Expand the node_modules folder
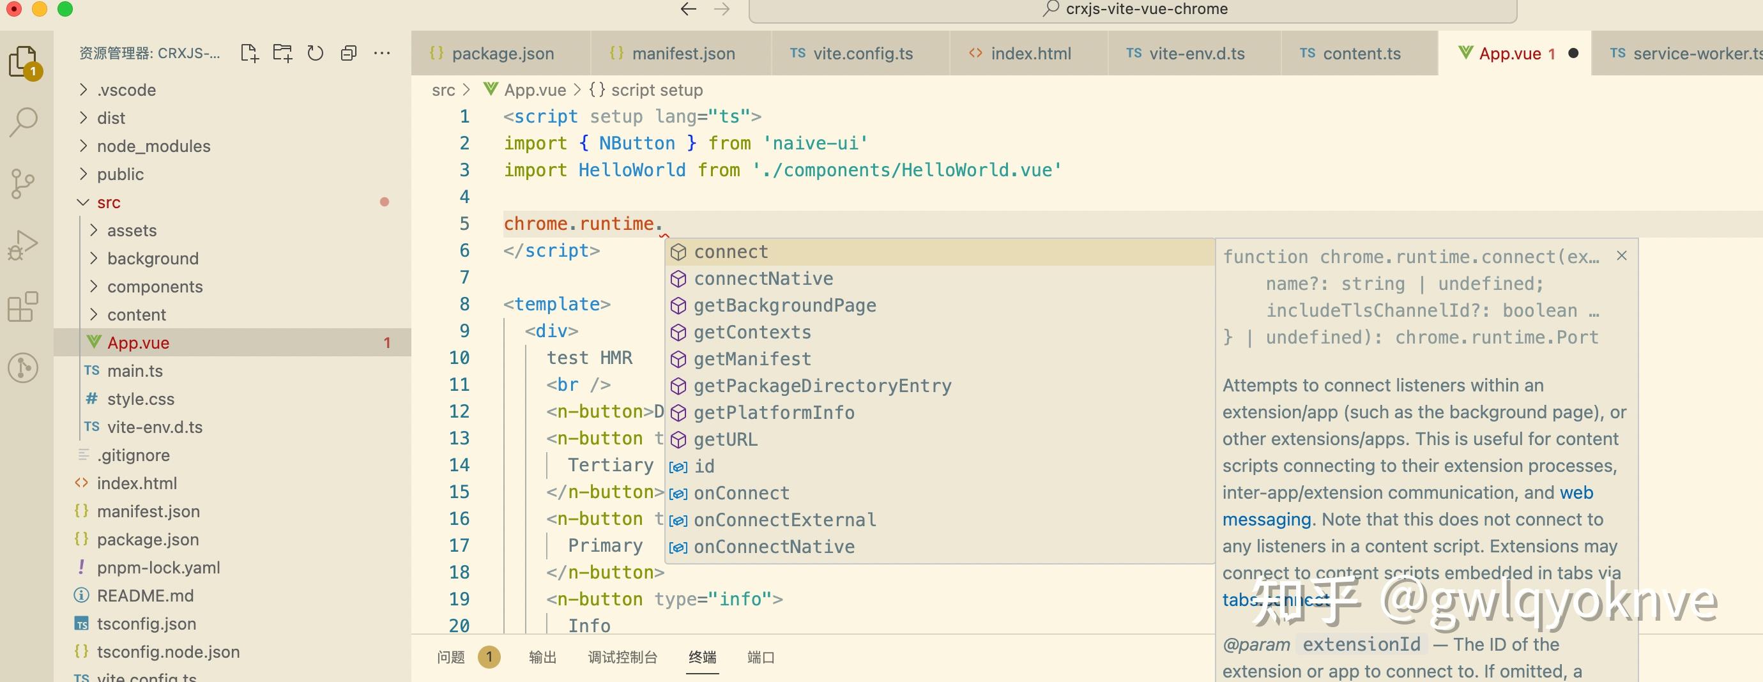This screenshot has height=682, width=1763. point(153,146)
